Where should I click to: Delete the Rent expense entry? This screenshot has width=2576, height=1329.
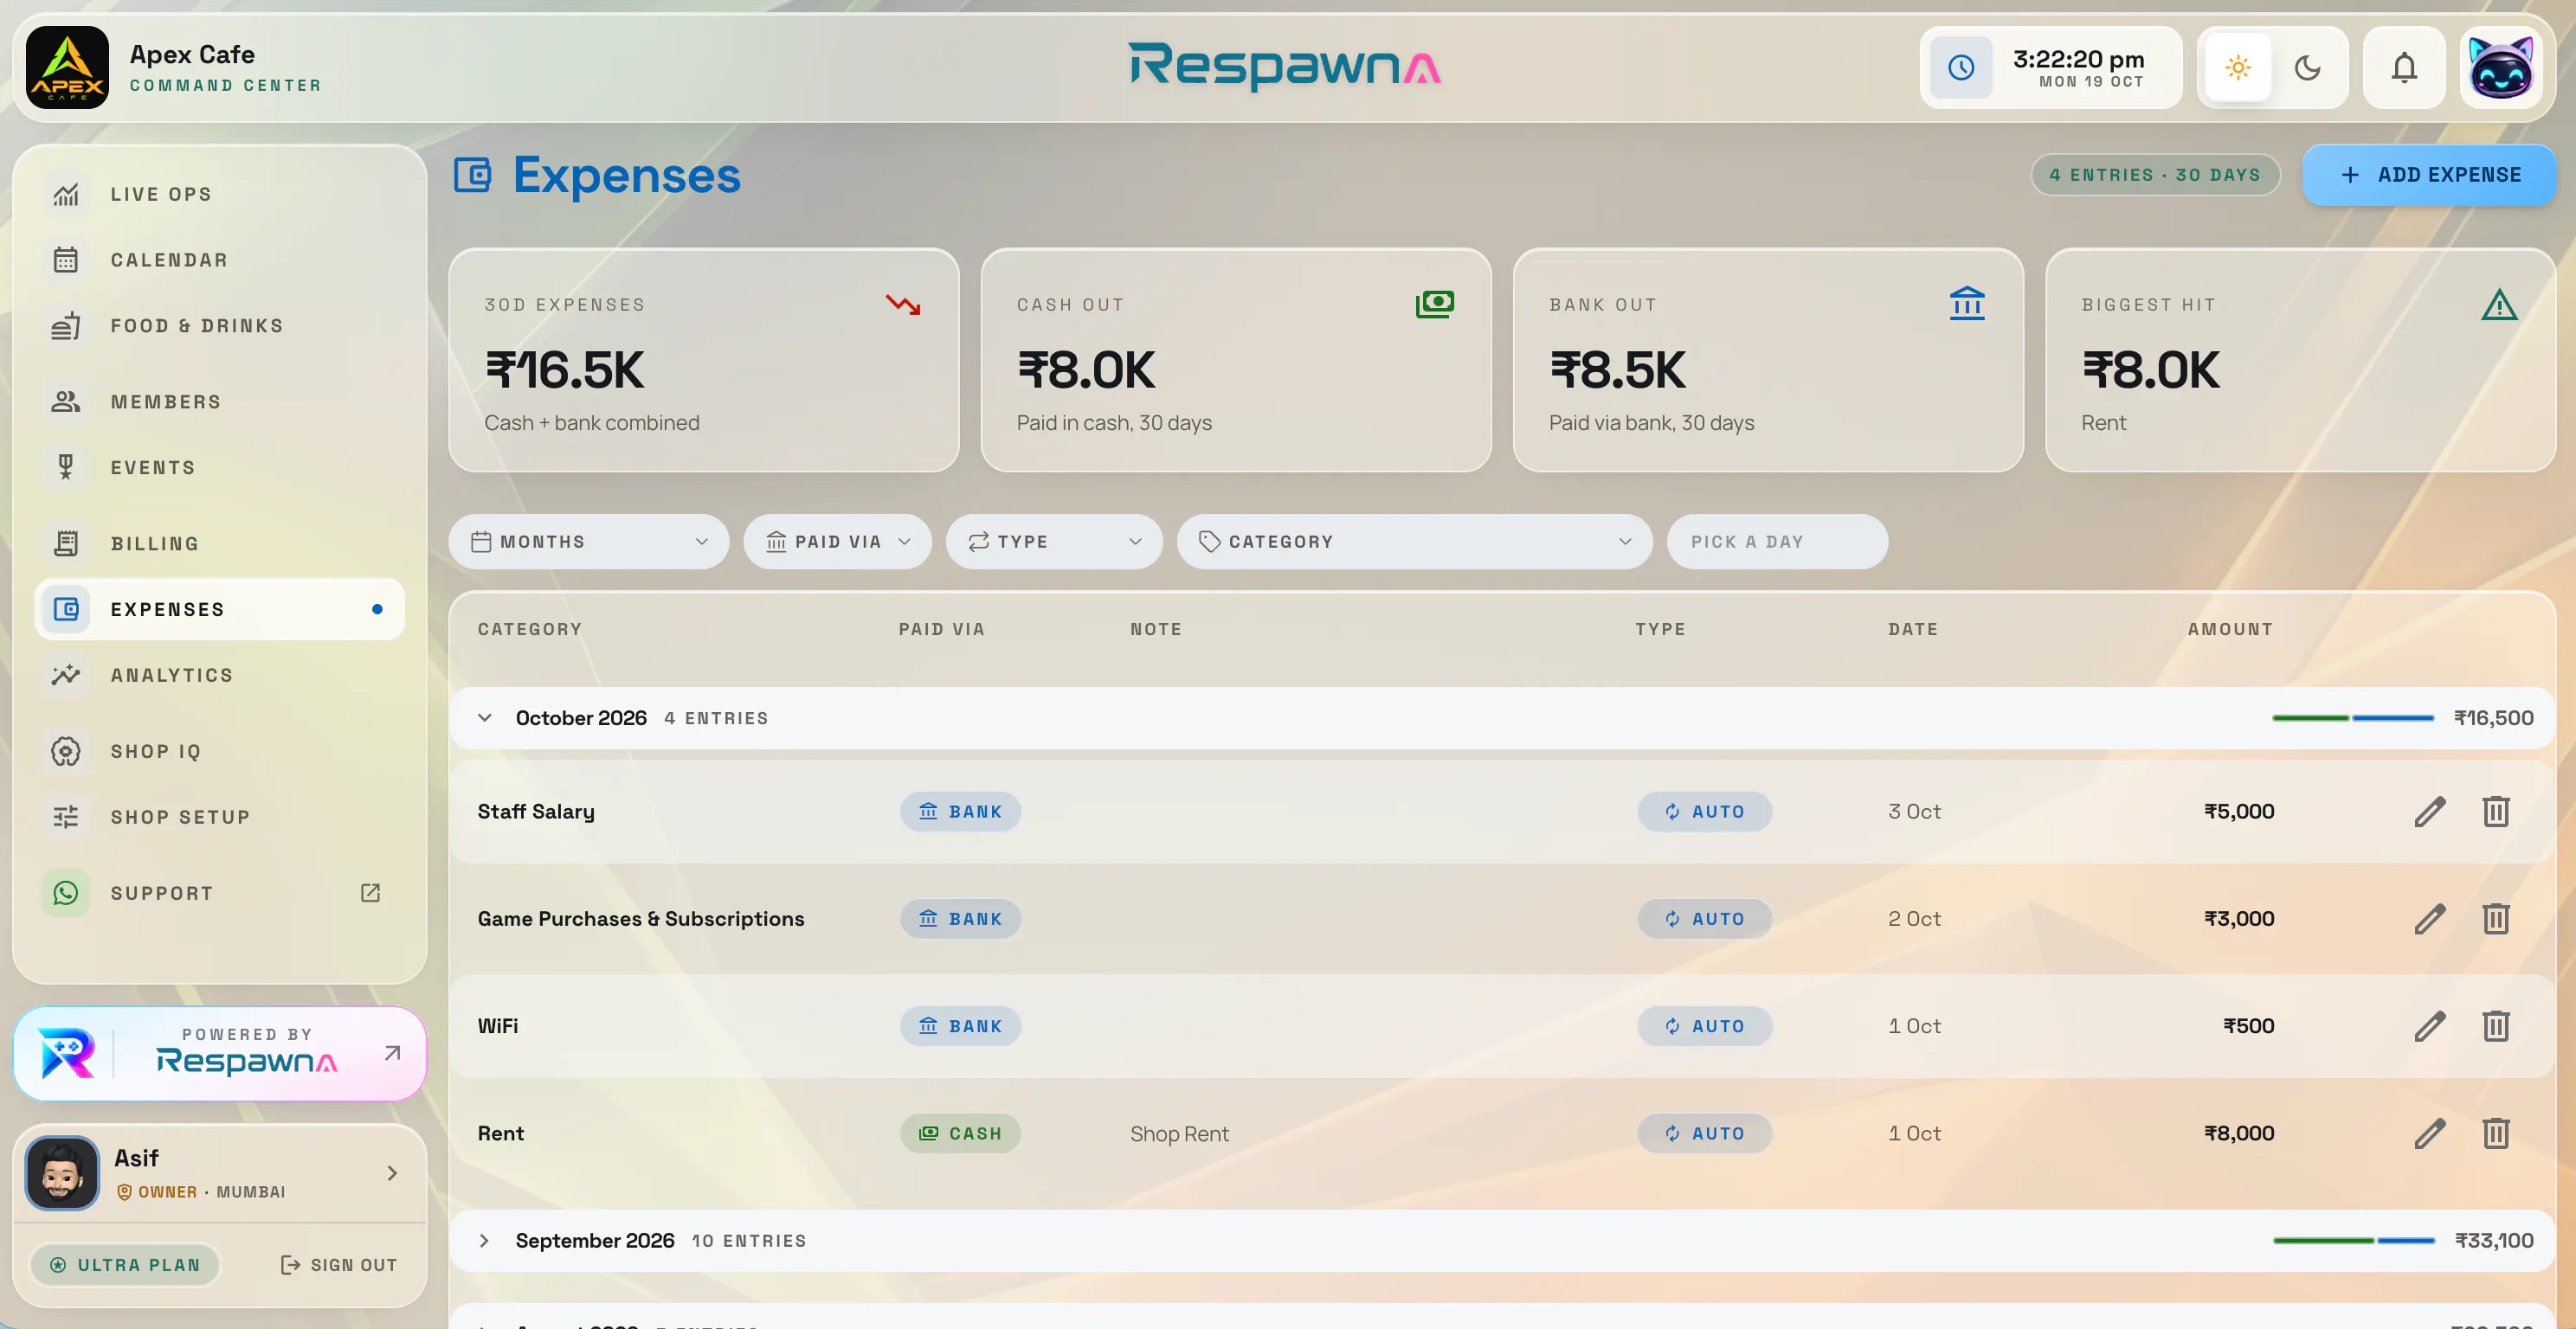pyautogui.click(x=2496, y=1133)
